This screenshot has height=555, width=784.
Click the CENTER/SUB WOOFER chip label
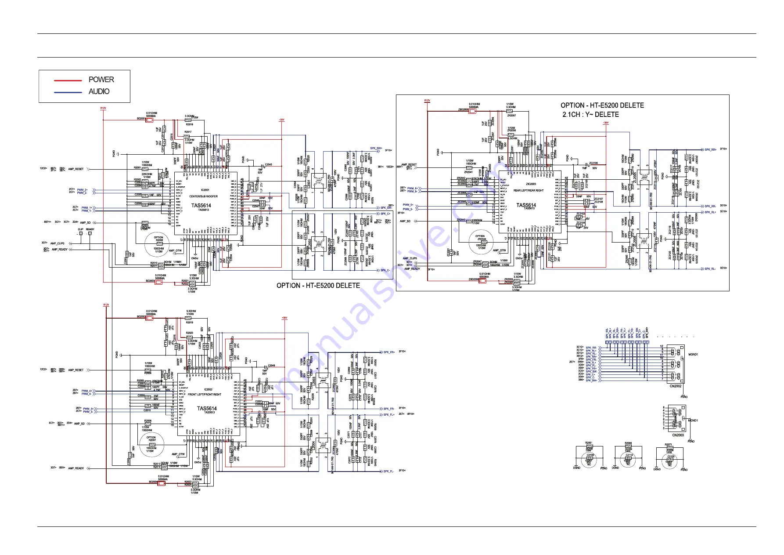coord(203,196)
